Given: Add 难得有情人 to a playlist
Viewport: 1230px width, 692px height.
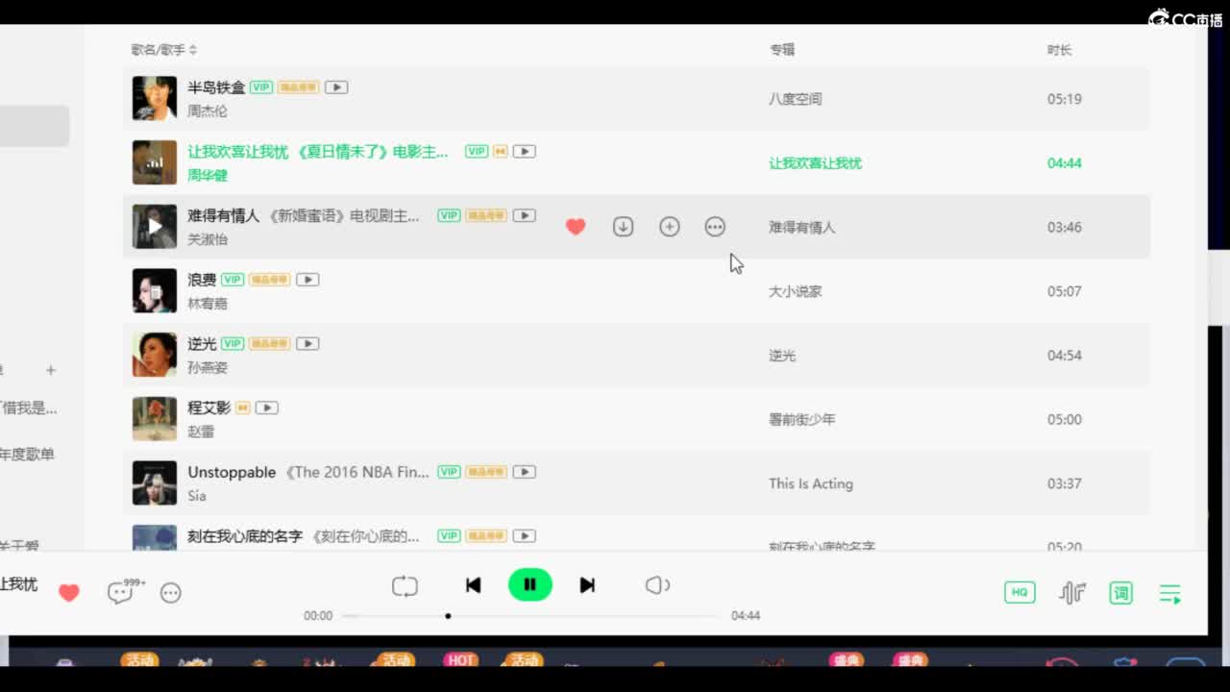Looking at the screenshot, I should point(670,227).
